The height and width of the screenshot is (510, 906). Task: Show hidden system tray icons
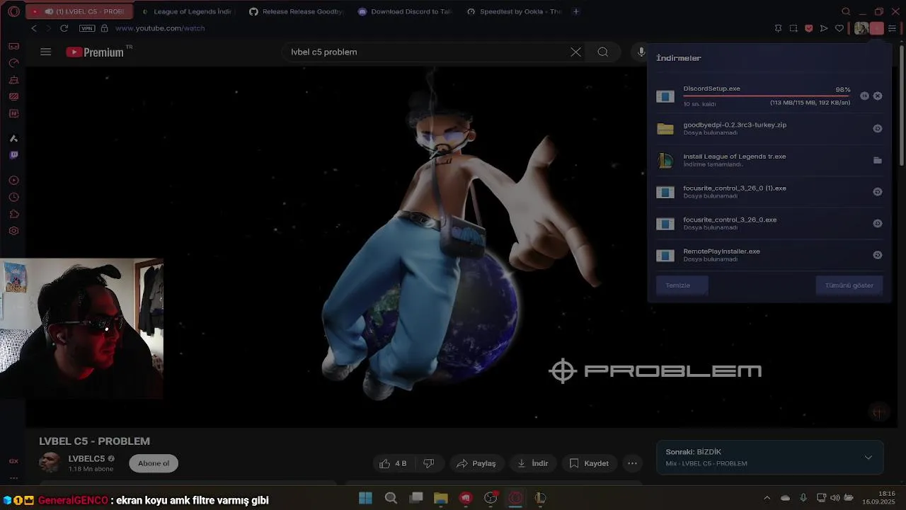pyautogui.click(x=767, y=498)
